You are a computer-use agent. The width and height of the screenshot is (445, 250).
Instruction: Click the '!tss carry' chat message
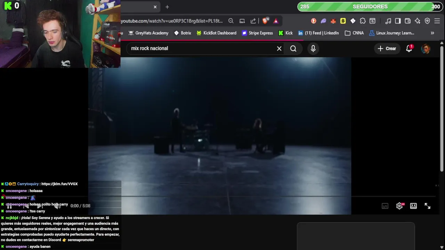37,211
